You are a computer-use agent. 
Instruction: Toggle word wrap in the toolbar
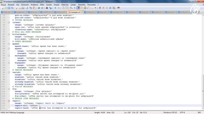(x=71, y=8)
